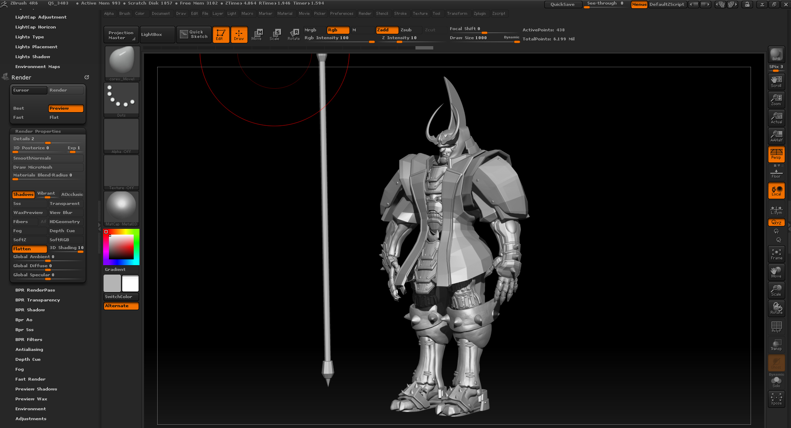
Task: Collapse Render Properties section
Action: click(x=38, y=132)
